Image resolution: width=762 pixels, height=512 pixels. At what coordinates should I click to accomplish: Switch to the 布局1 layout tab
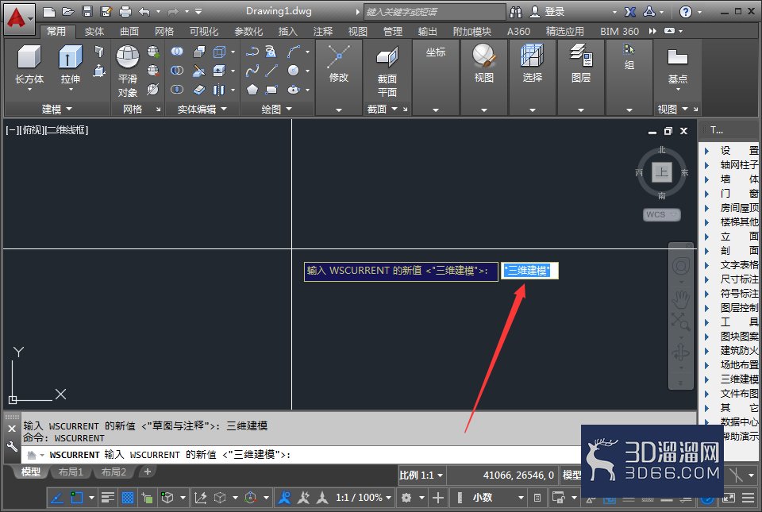click(71, 472)
